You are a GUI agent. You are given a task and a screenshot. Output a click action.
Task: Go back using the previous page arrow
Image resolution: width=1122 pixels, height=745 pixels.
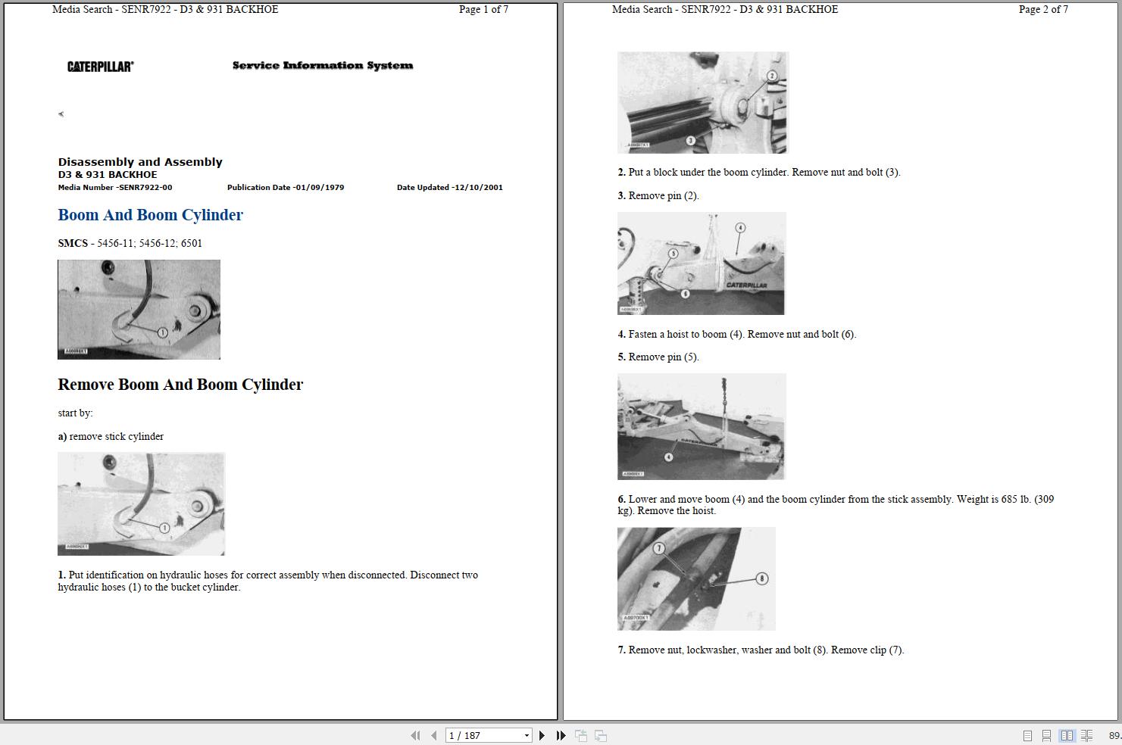click(433, 735)
